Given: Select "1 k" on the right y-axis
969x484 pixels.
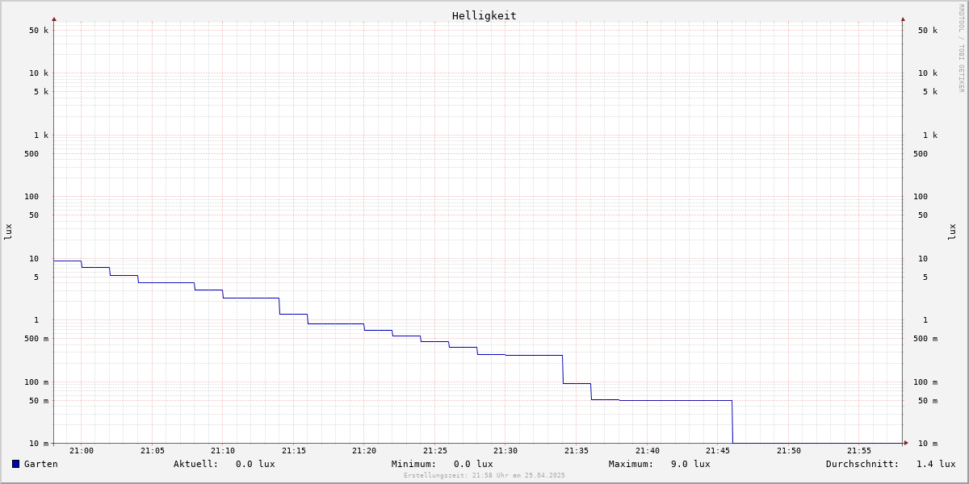Looking at the screenshot, I should (x=930, y=136).
